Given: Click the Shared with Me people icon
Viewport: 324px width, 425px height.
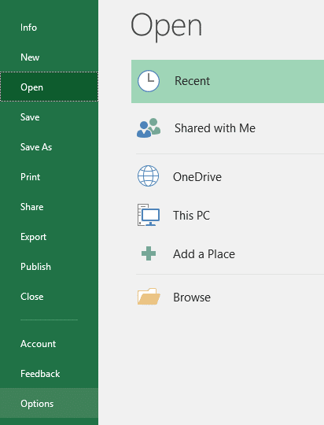Looking at the screenshot, I should [x=149, y=128].
